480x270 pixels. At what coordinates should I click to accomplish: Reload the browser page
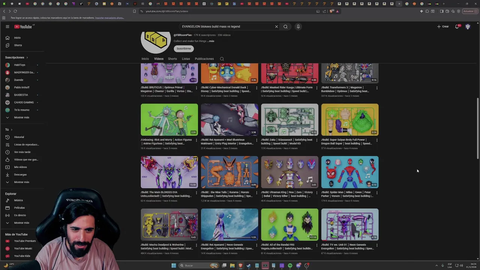point(15,11)
